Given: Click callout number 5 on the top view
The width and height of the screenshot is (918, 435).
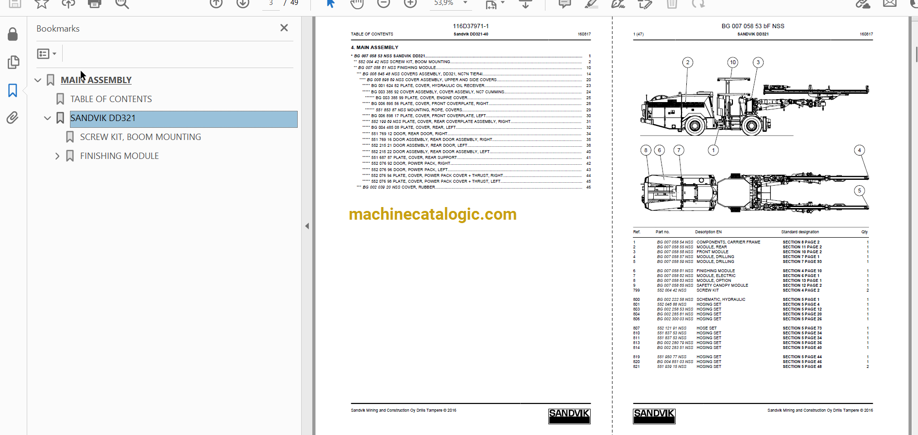Looking at the screenshot, I should 859,191.
